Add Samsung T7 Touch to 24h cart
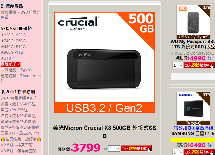This screenshot has width=215, height=155. coord(199,152)
